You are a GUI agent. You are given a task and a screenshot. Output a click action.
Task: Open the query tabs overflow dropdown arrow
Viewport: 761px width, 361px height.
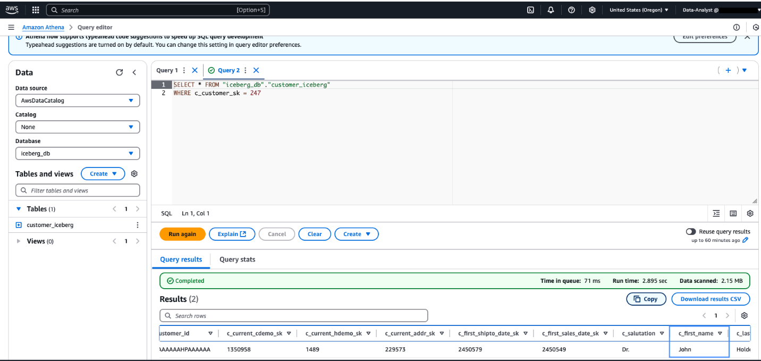(x=745, y=70)
